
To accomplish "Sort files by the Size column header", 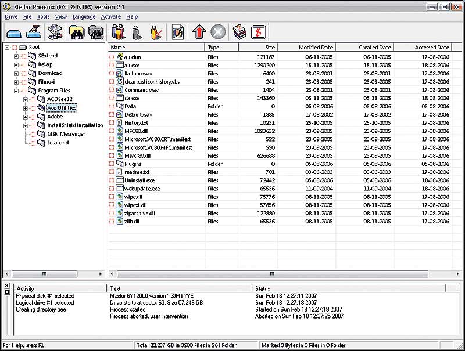I will pyautogui.click(x=258, y=48).
